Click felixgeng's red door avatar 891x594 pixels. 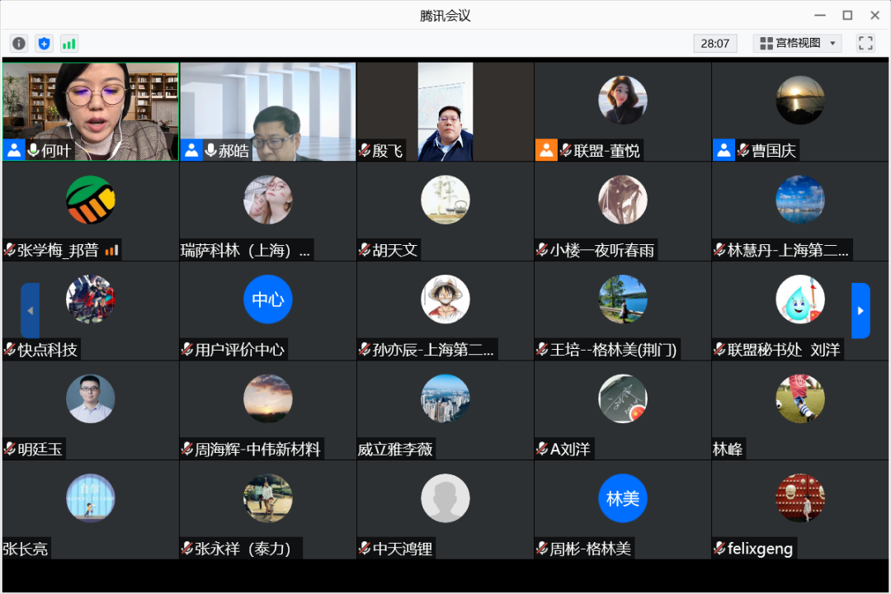[800, 498]
